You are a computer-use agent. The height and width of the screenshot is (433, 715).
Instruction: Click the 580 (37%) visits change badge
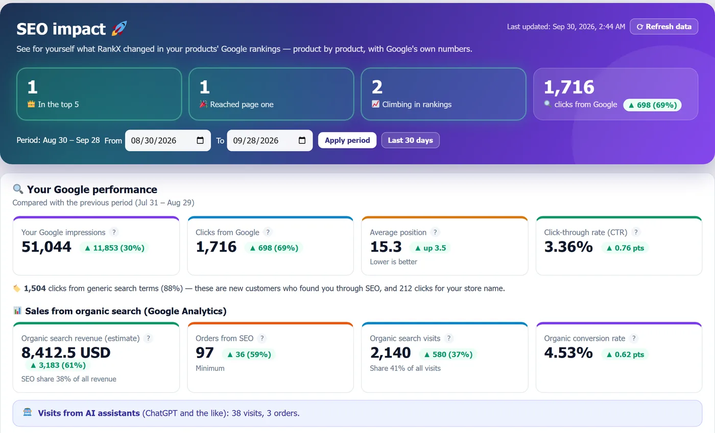[448, 354]
